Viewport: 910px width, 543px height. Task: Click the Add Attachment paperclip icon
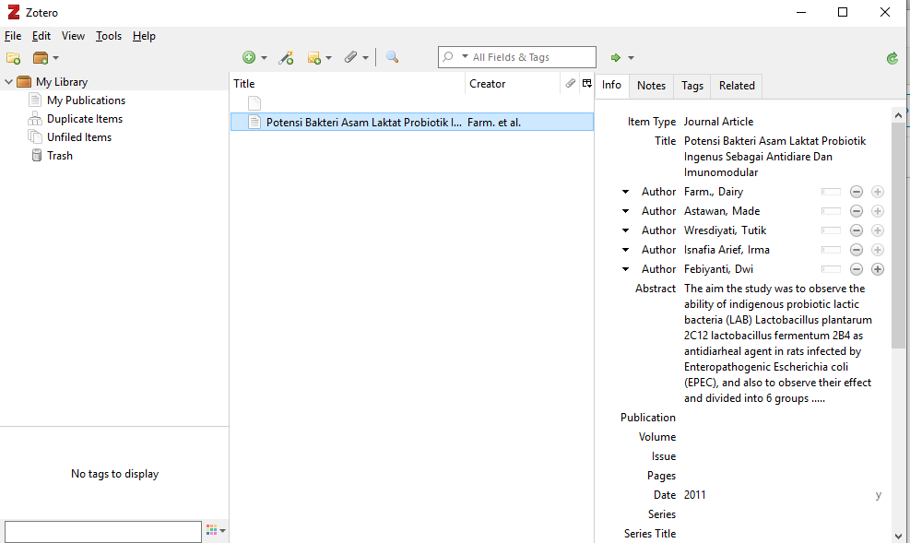[351, 58]
